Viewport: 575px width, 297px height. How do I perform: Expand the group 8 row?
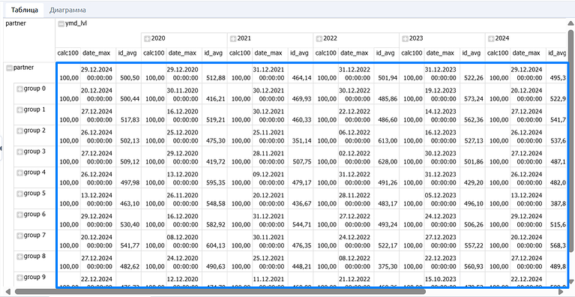pos(19,256)
